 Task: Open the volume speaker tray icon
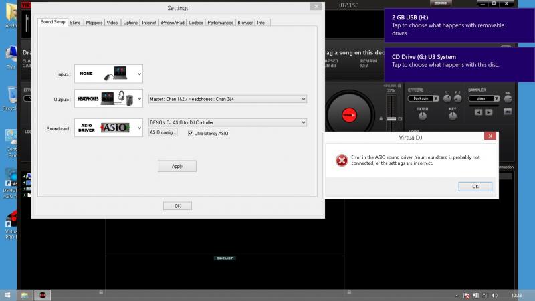pyautogui.click(x=495, y=296)
